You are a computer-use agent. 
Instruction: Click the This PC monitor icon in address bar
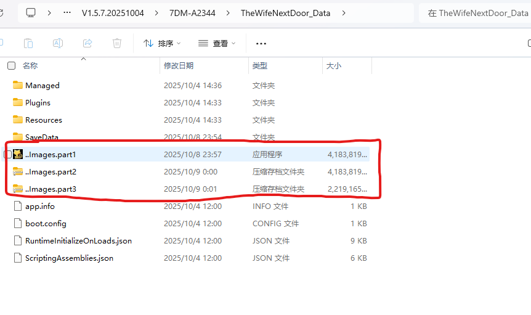pyautogui.click(x=31, y=13)
